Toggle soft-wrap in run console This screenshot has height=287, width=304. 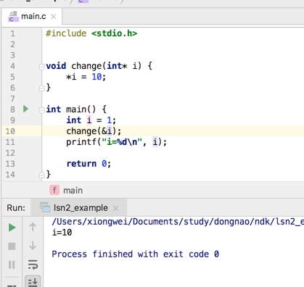pyautogui.click(x=33, y=265)
